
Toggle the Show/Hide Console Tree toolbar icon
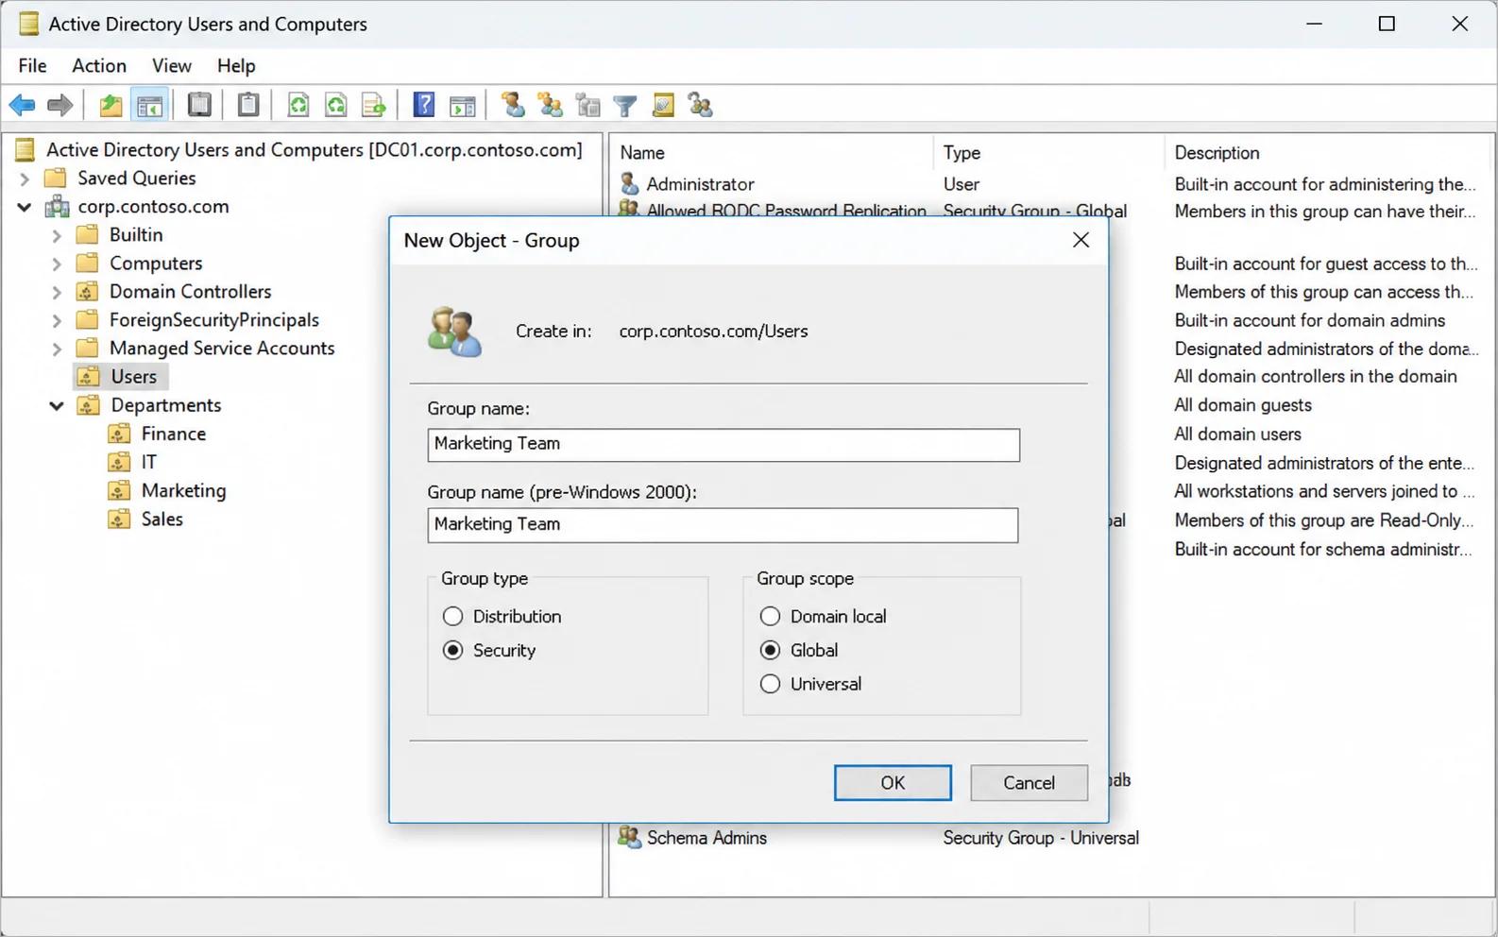tap(149, 105)
